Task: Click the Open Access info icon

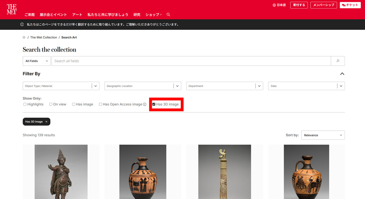Action: [x=145, y=105]
